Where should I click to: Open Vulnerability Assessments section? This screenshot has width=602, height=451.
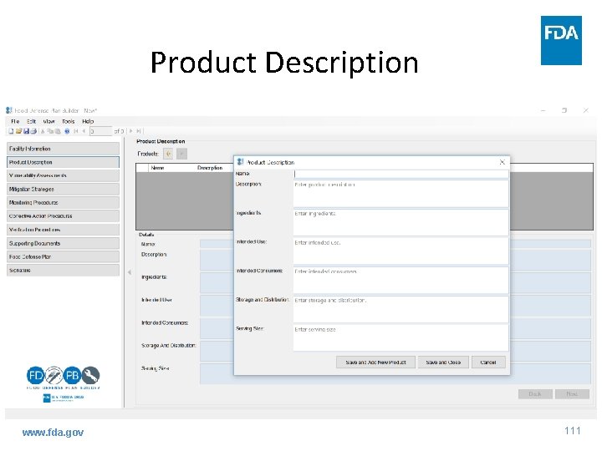pos(63,175)
